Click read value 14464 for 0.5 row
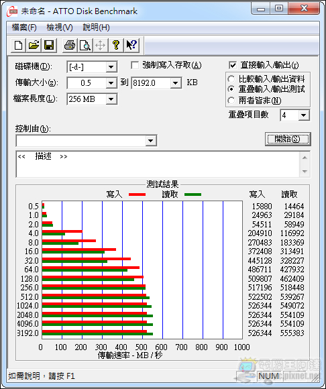This screenshot has height=389, width=326. [x=294, y=207]
